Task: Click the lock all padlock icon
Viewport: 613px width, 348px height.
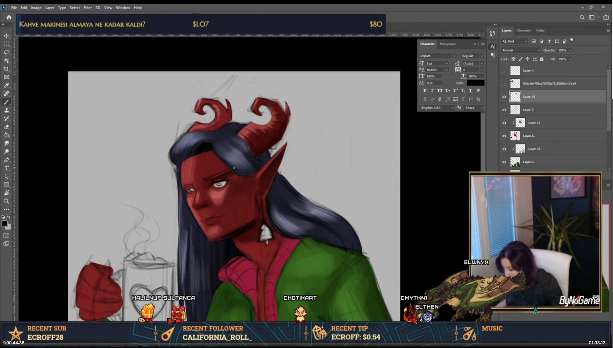Action: coord(542,59)
